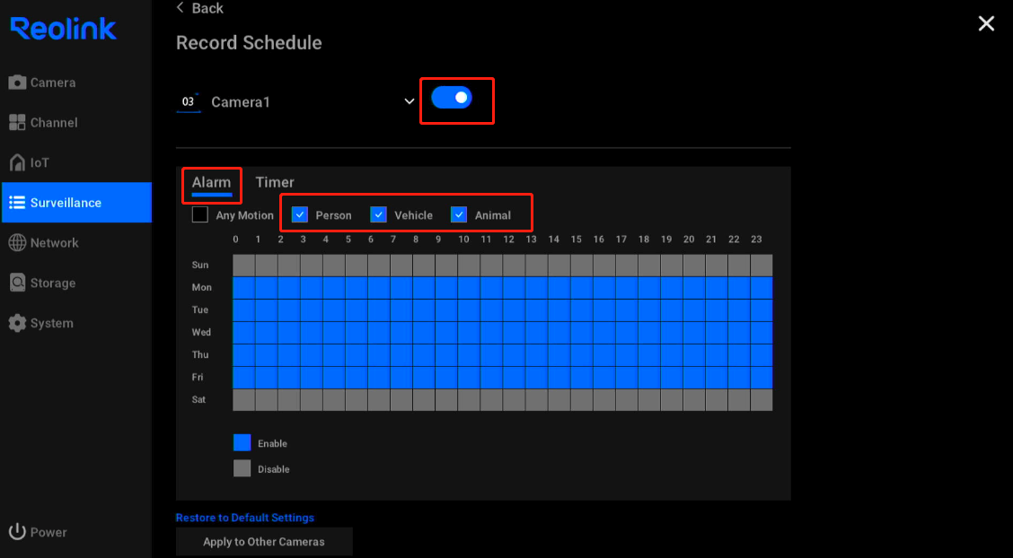1013x558 pixels.
Task: Click the System gear icon
Action: (x=17, y=323)
